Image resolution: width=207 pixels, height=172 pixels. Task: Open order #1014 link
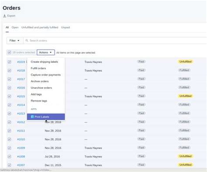(21, 105)
